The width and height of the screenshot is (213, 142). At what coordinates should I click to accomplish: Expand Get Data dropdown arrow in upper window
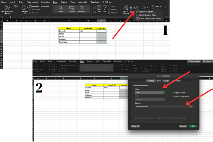(10, 8)
